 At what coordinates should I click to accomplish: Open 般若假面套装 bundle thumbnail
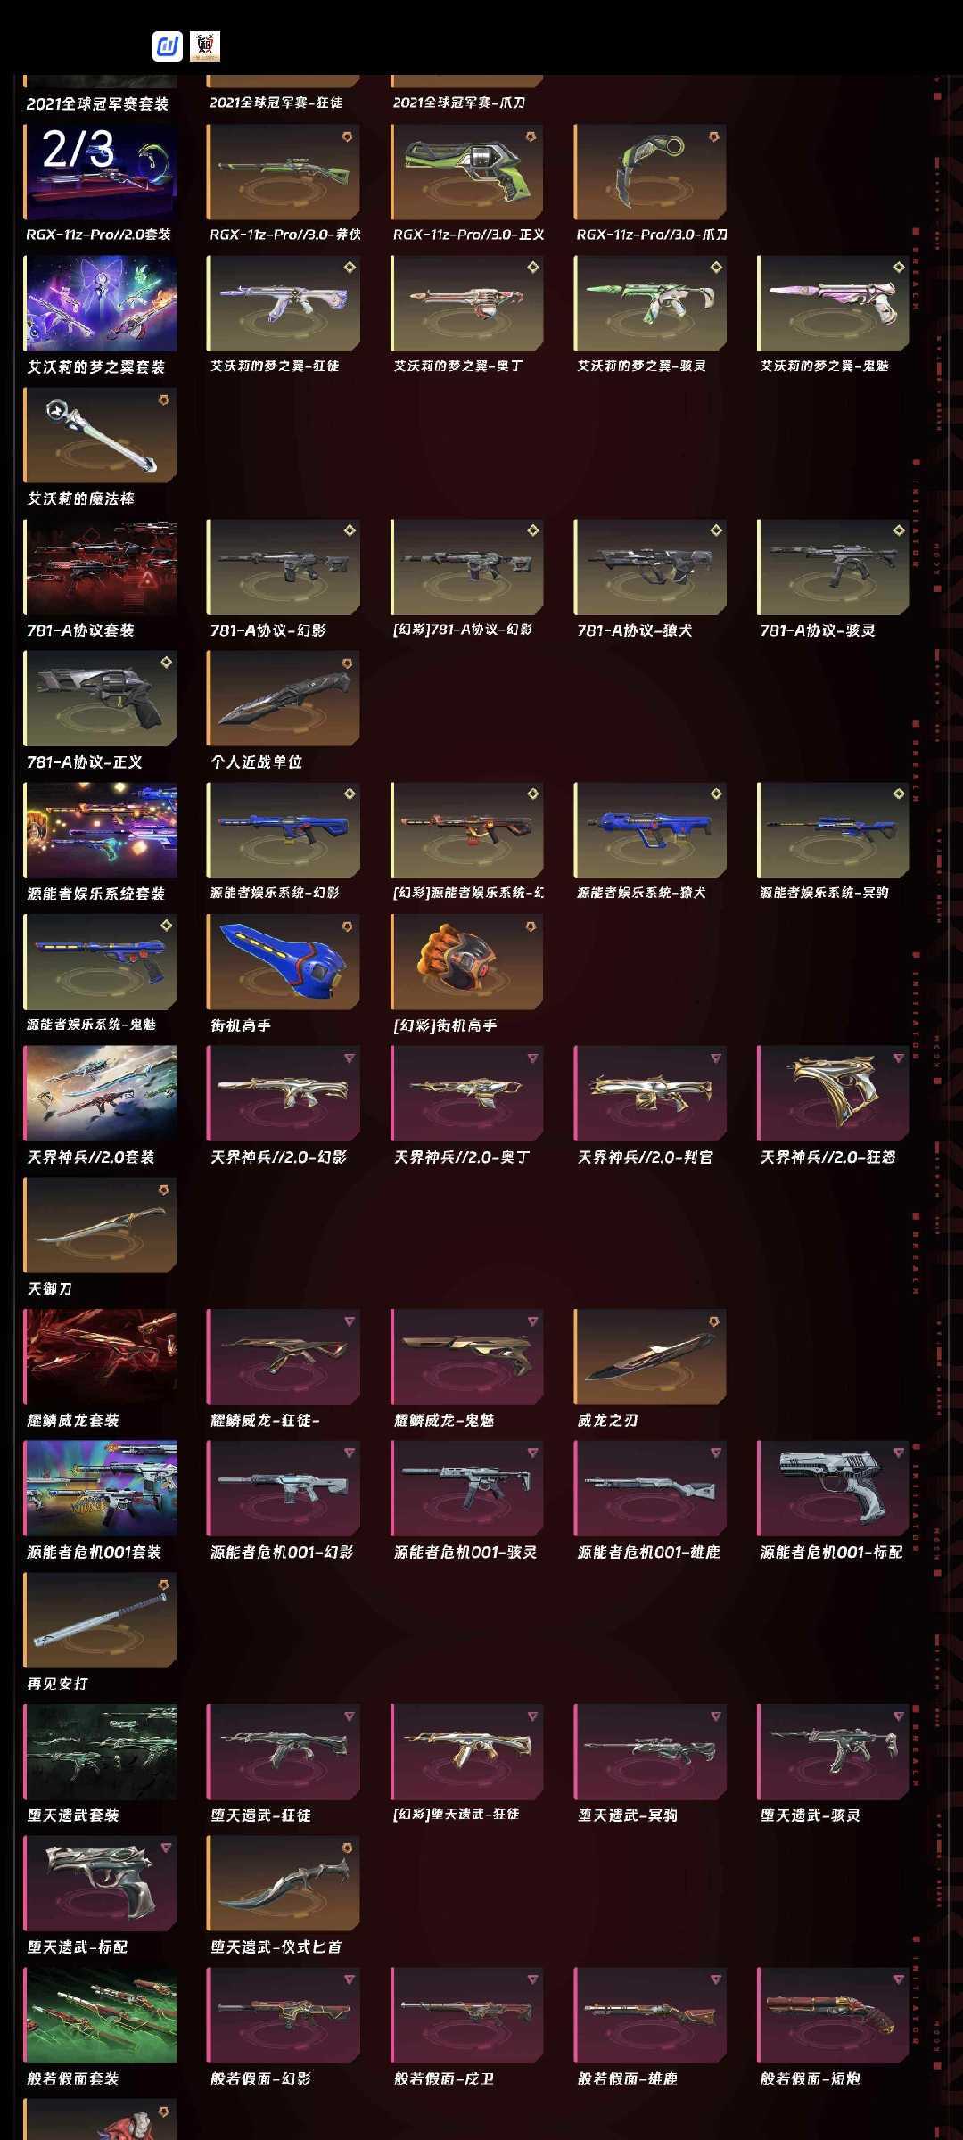click(100, 2015)
